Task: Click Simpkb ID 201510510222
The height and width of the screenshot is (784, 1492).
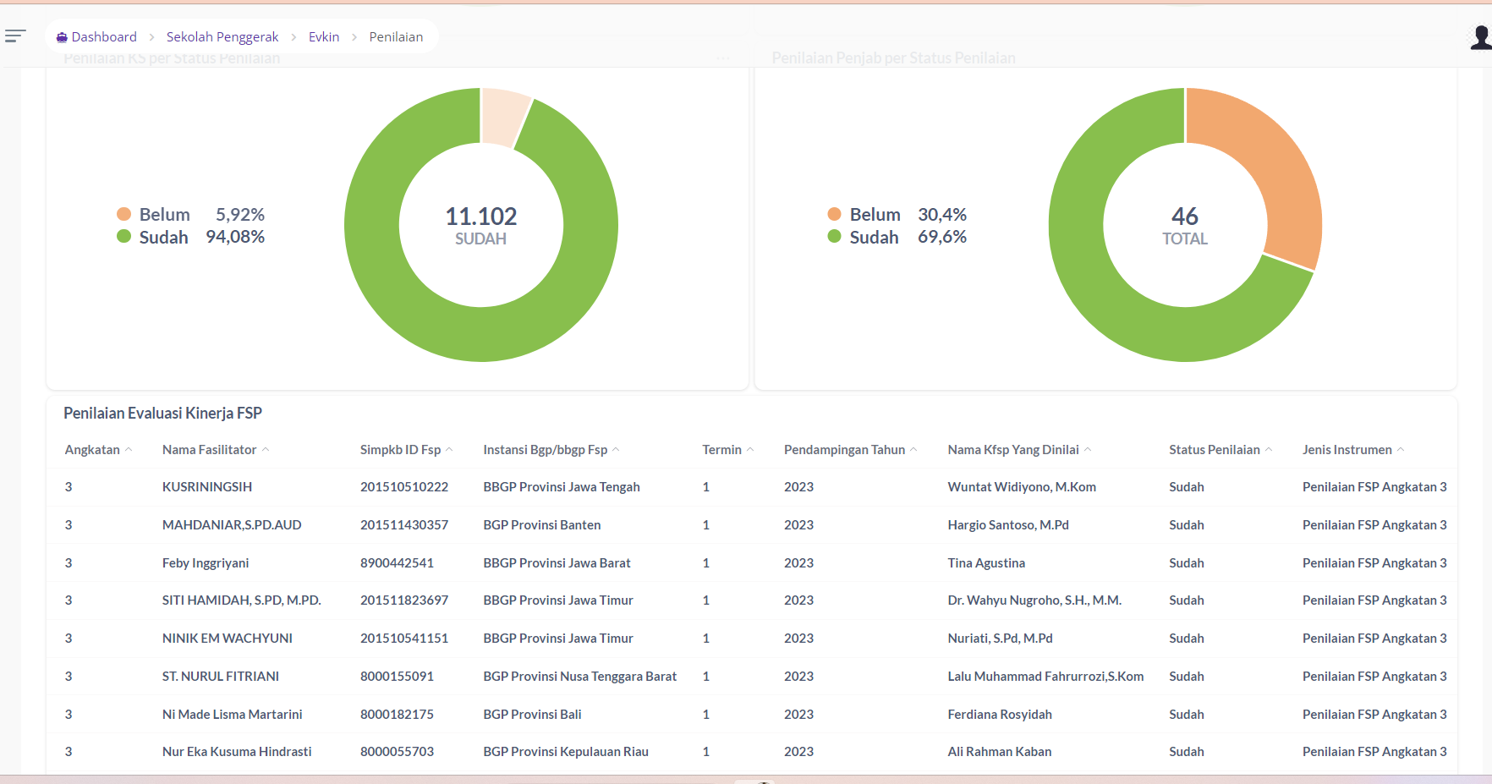Action: [404, 487]
